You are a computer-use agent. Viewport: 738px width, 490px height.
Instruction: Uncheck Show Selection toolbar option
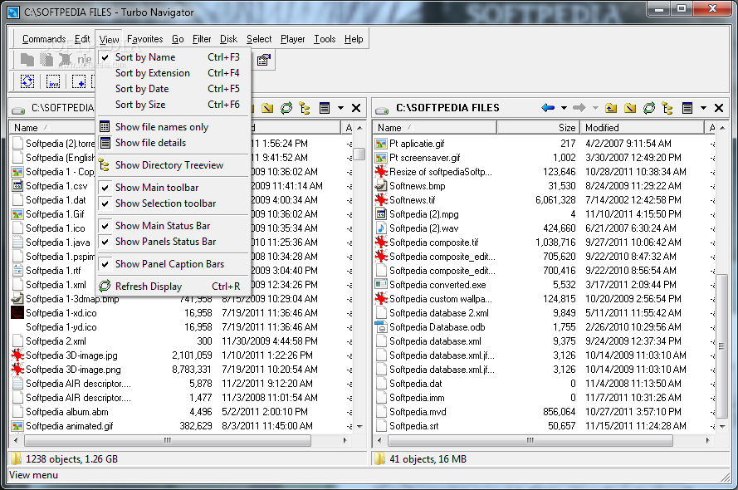[174, 203]
